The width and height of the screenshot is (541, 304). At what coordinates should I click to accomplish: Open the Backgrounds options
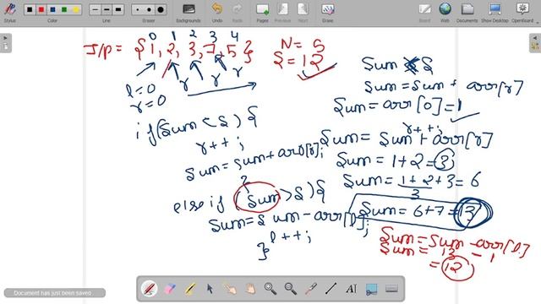click(189, 13)
